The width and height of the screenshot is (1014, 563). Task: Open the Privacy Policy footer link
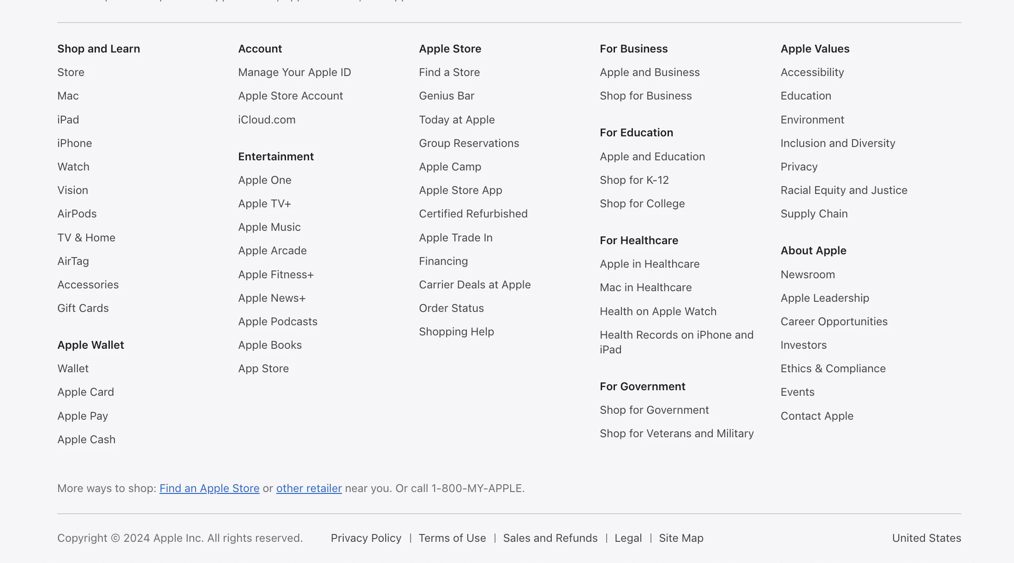point(366,538)
